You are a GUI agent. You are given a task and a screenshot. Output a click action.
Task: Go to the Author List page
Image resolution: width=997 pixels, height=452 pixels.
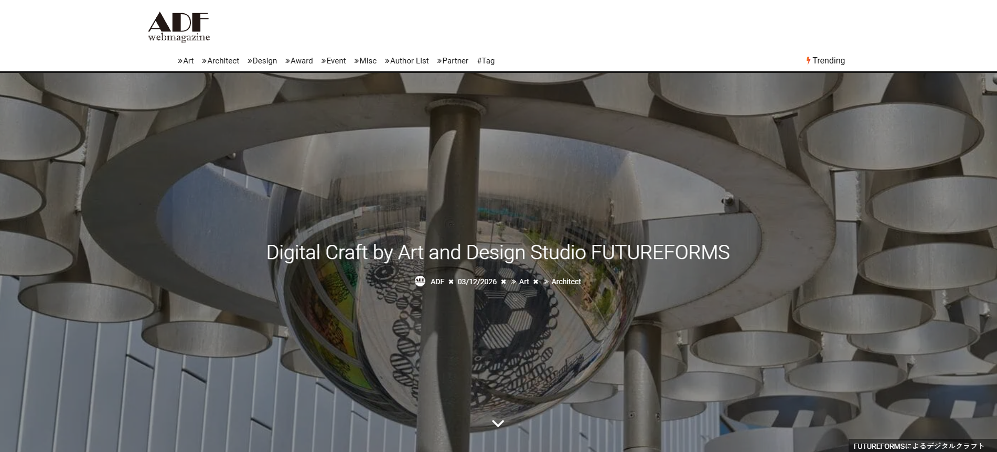(407, 61)
